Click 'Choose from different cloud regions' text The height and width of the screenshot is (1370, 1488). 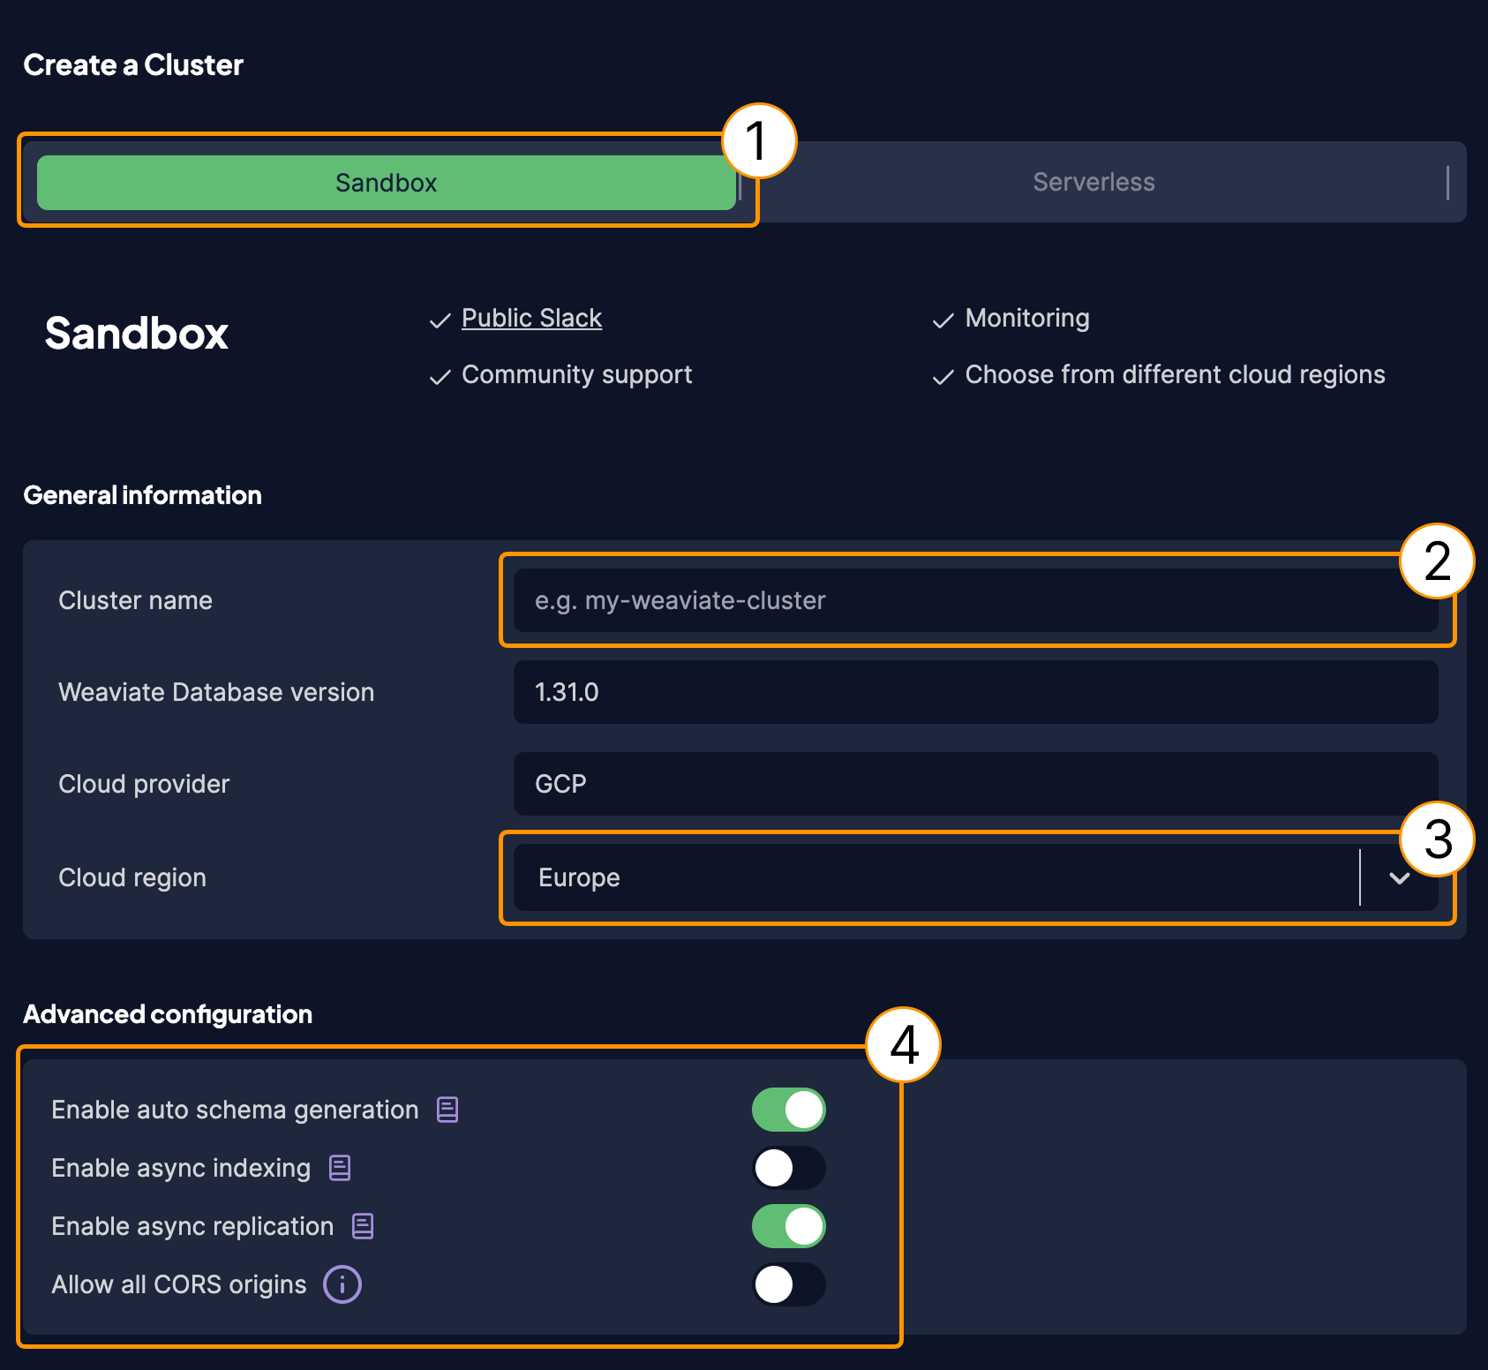coord(1175,374)
